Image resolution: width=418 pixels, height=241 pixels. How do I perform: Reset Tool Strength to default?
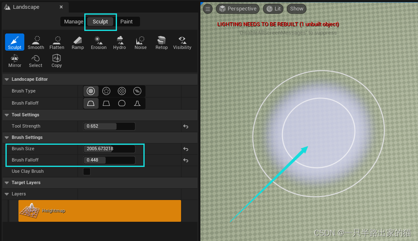point(186,126)
